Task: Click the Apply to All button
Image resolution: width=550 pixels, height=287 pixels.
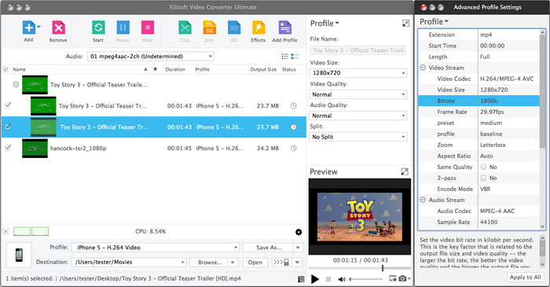Action: (525, 277)
